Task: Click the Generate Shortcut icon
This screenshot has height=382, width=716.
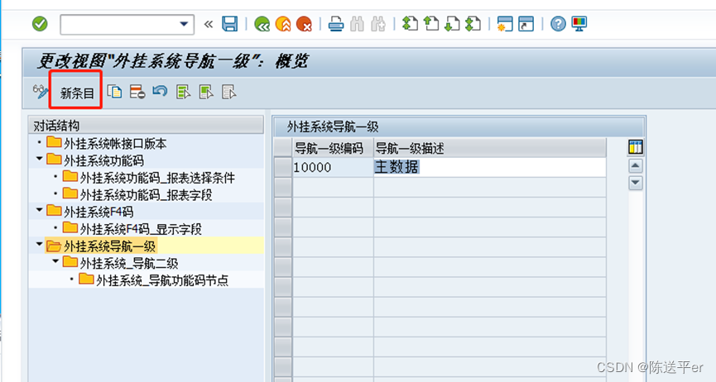Action: (526, 24)
